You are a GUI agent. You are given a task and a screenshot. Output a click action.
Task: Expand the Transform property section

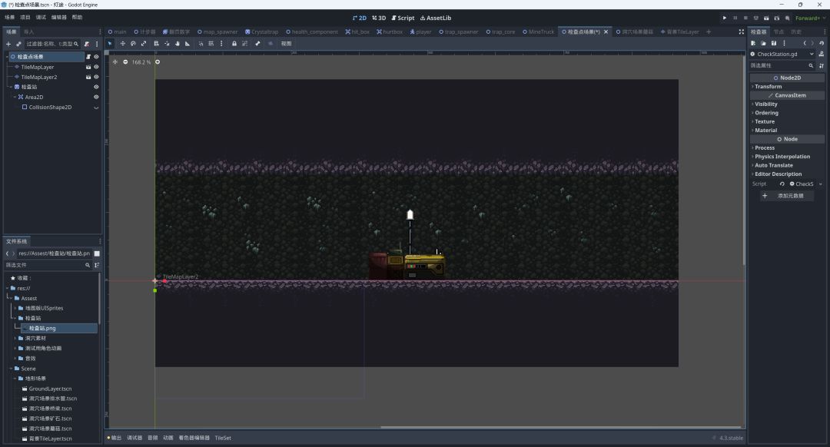point(769,87)
